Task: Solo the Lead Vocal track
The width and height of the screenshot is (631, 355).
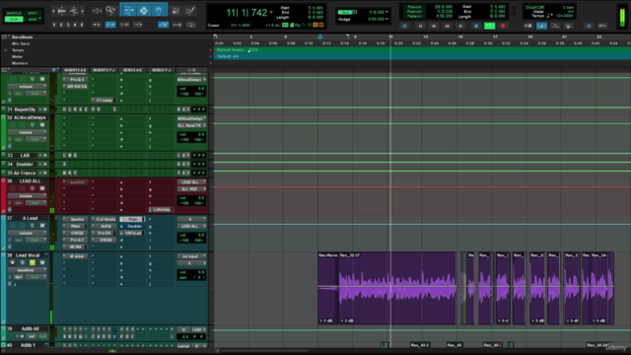Action: click(33, 263)
